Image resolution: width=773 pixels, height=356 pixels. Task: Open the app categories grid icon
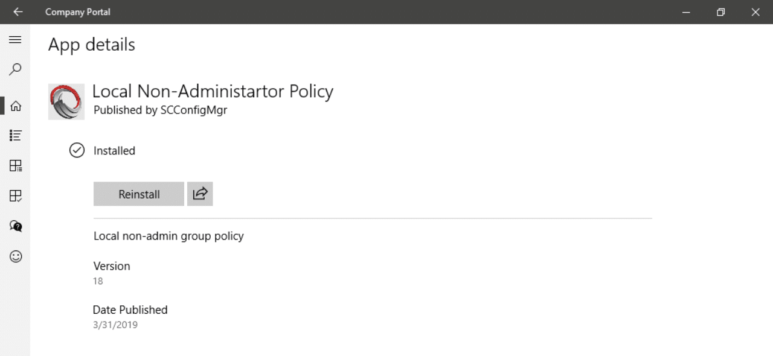[16, 166]
